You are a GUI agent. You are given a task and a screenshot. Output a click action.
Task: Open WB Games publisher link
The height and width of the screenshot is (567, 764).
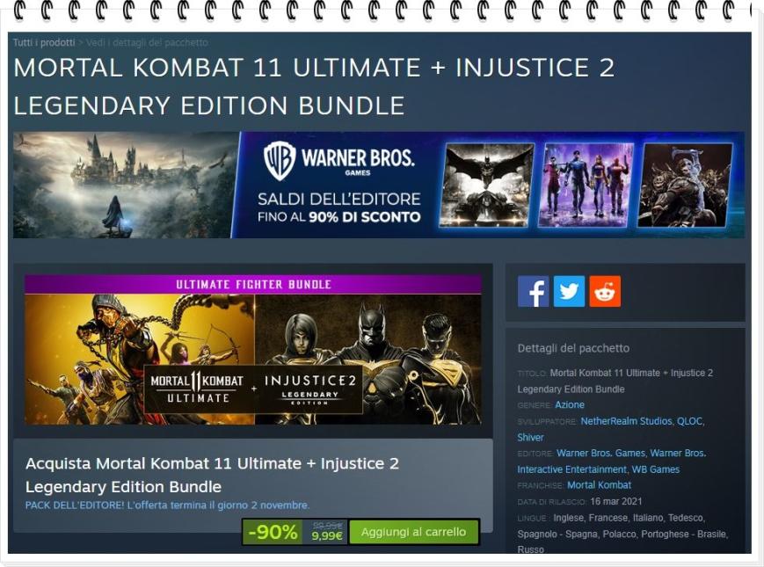click(655, 469)
